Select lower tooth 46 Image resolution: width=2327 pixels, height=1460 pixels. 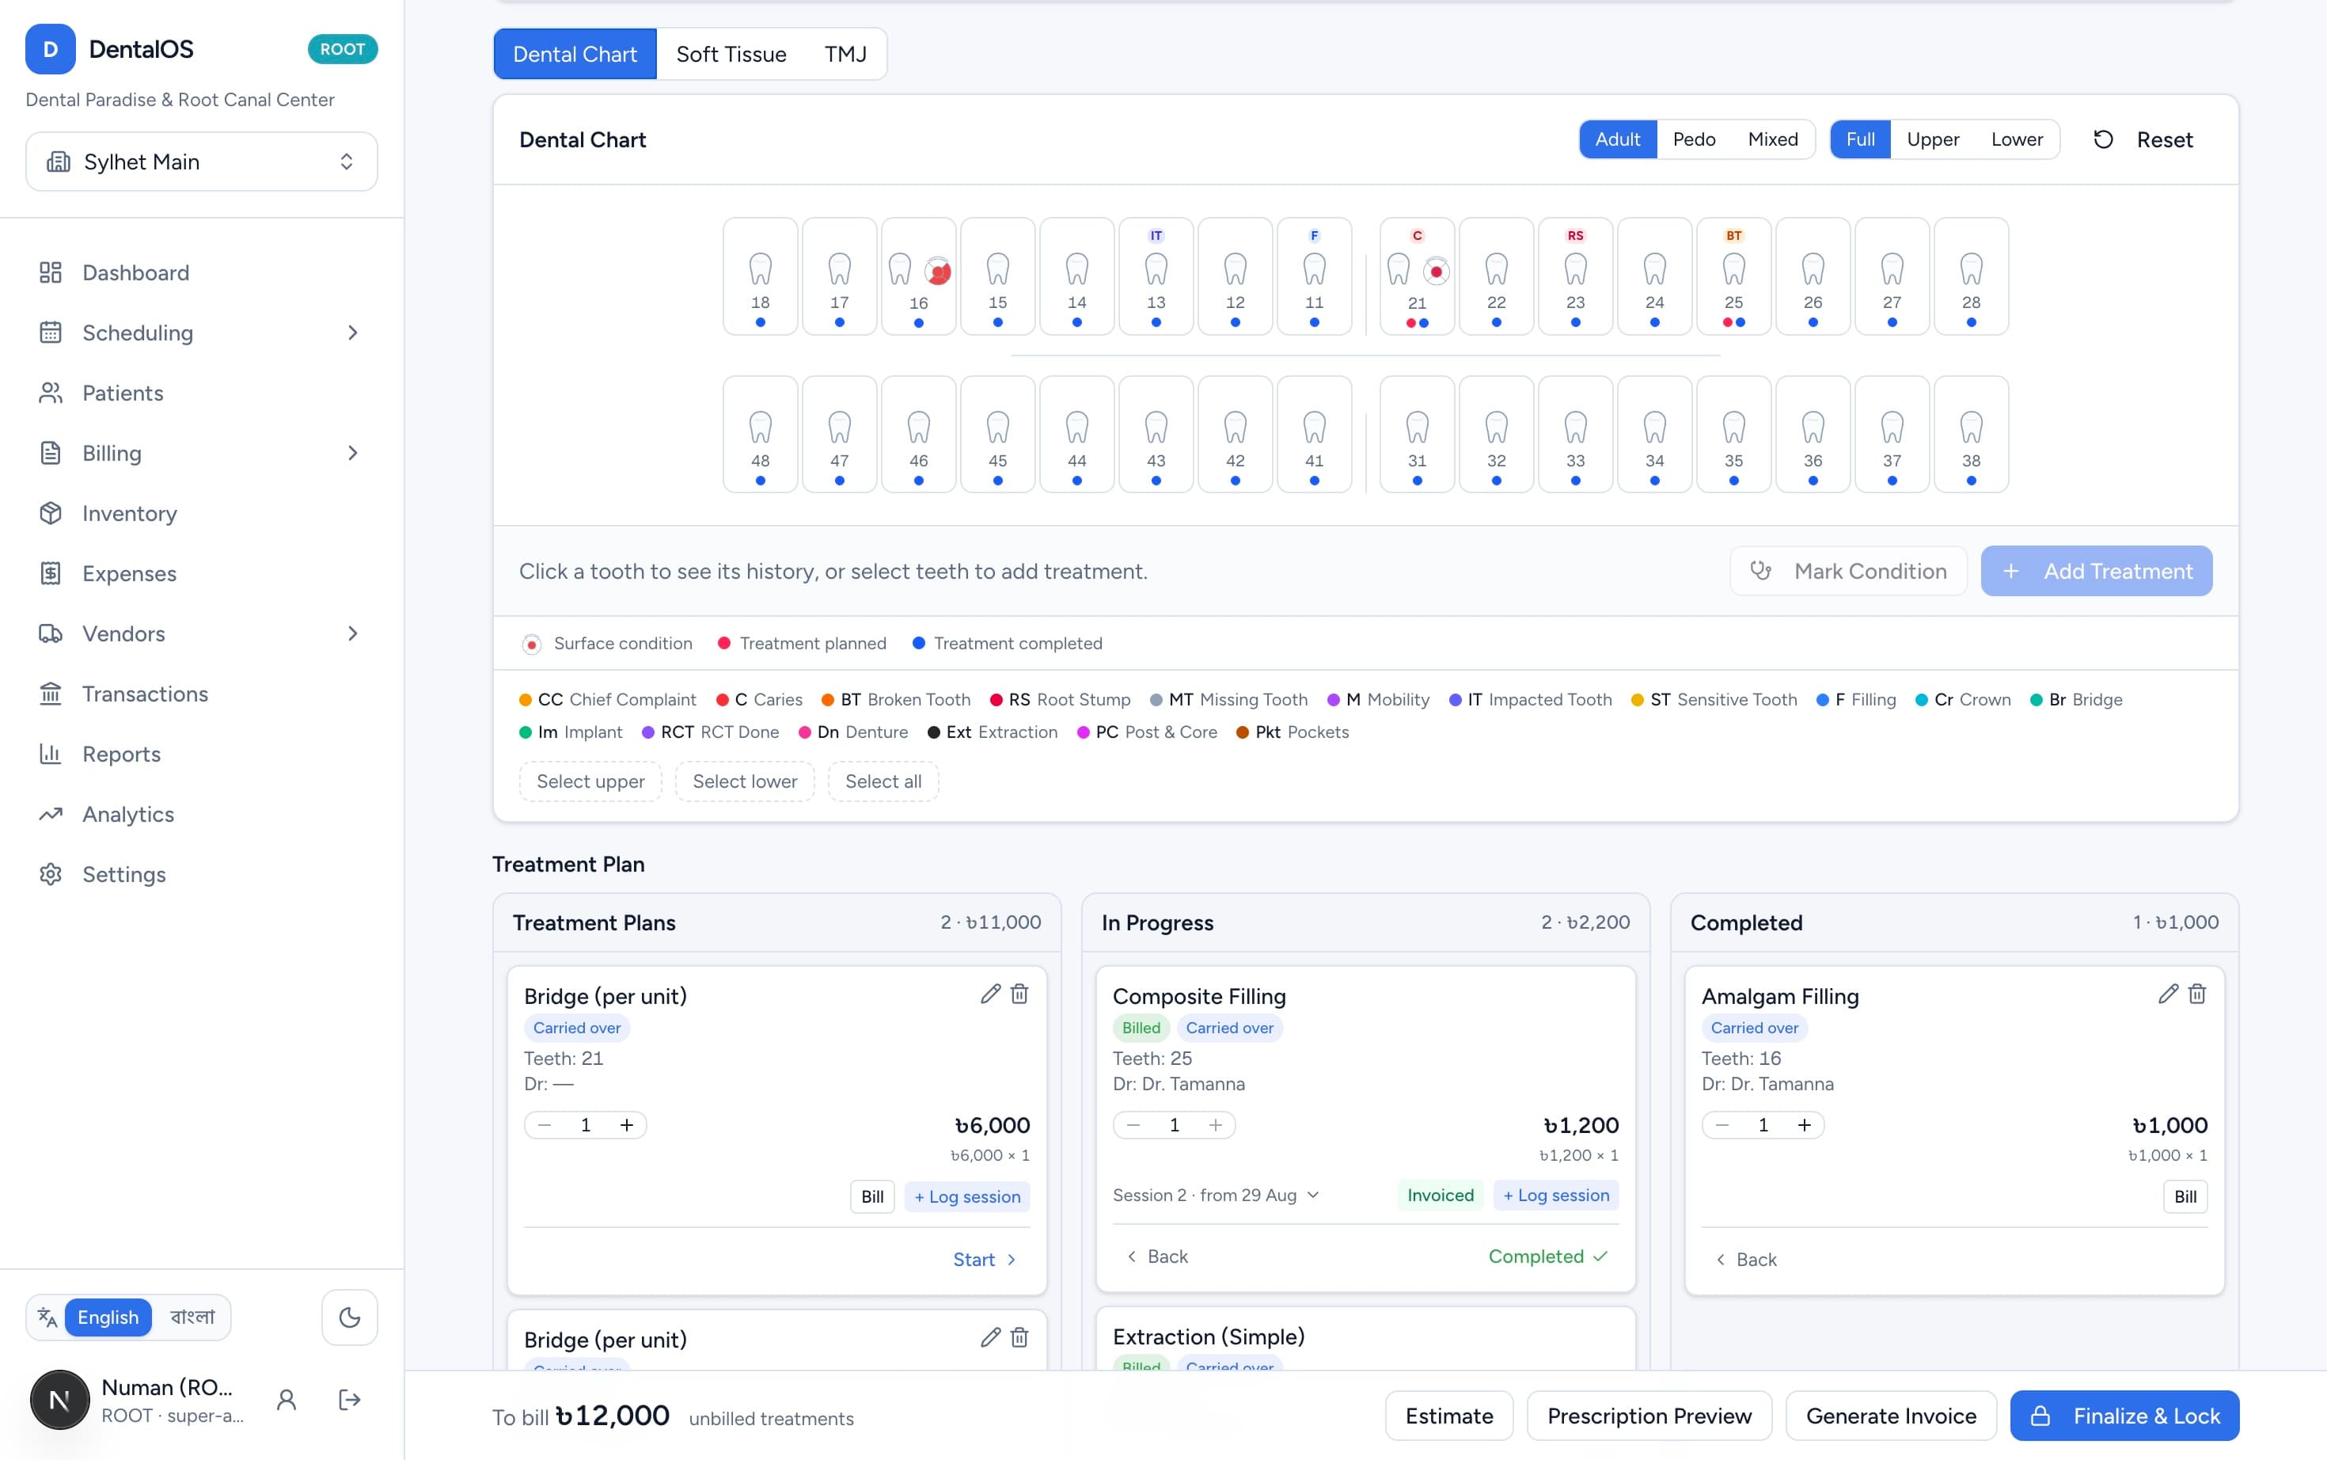point(919,435)
